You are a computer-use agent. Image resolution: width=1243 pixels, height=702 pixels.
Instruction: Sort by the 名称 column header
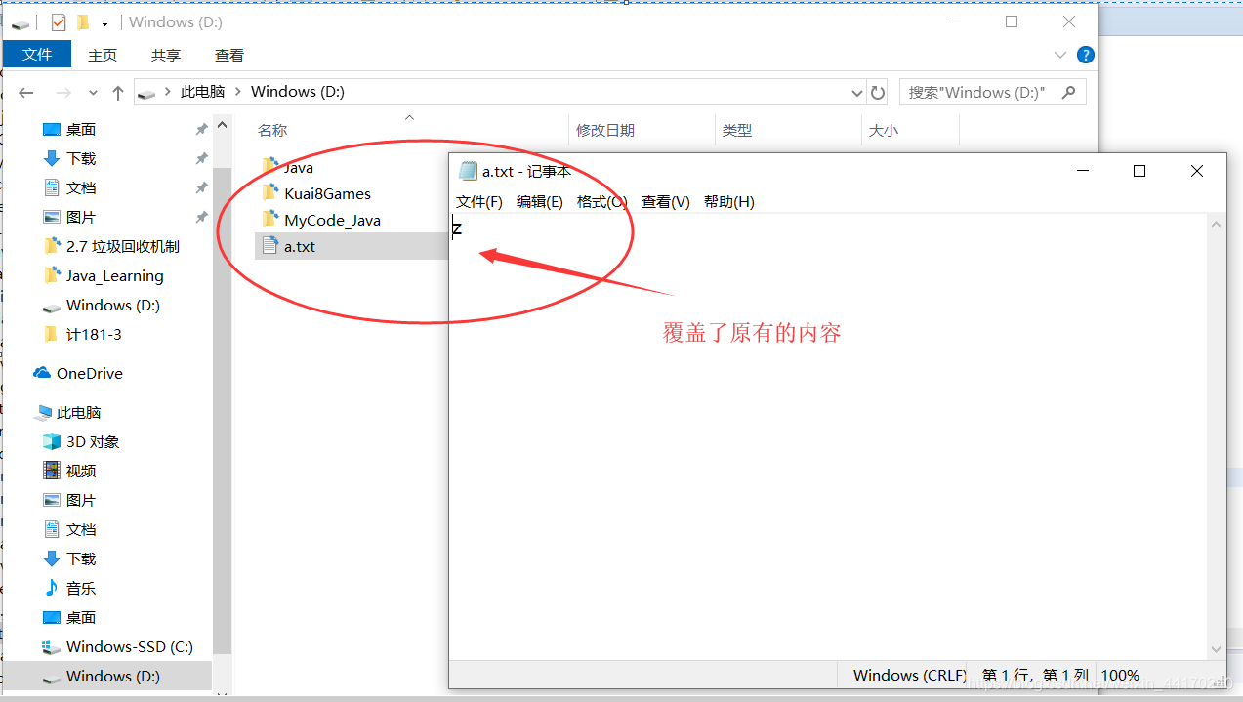[x=272, y=130]
